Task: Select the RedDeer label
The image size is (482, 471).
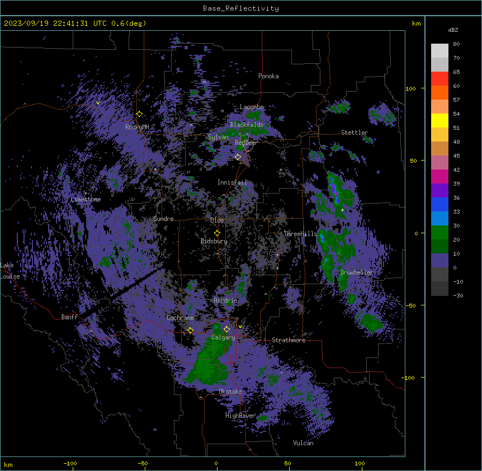Action: [x=246, y=143]
